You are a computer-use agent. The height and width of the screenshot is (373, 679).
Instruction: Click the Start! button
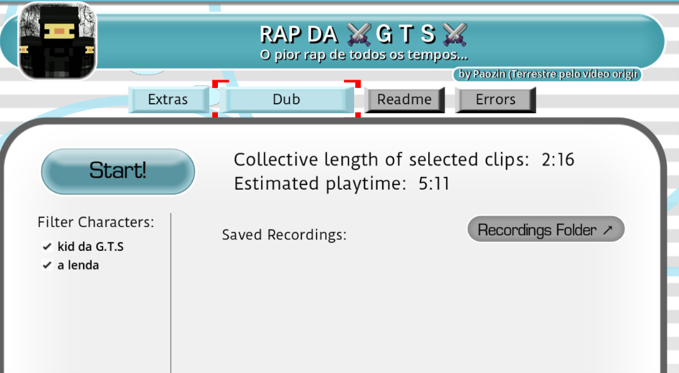tap(118, 171)
